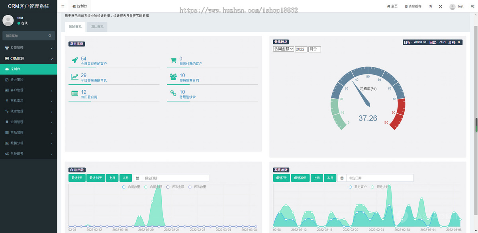
Task: Click the language switch icon in top bar
Action: pos(430,6)
